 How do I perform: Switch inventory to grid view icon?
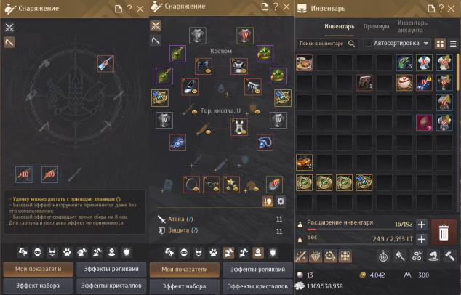440,44
